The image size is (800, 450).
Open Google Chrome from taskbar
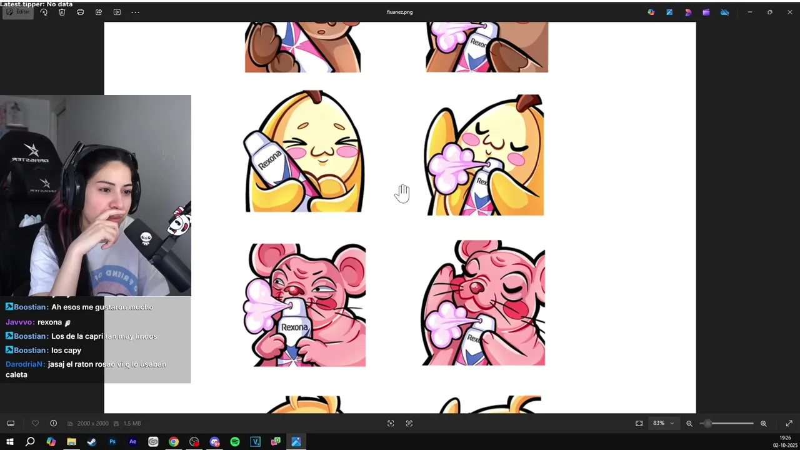coord(174,442)
